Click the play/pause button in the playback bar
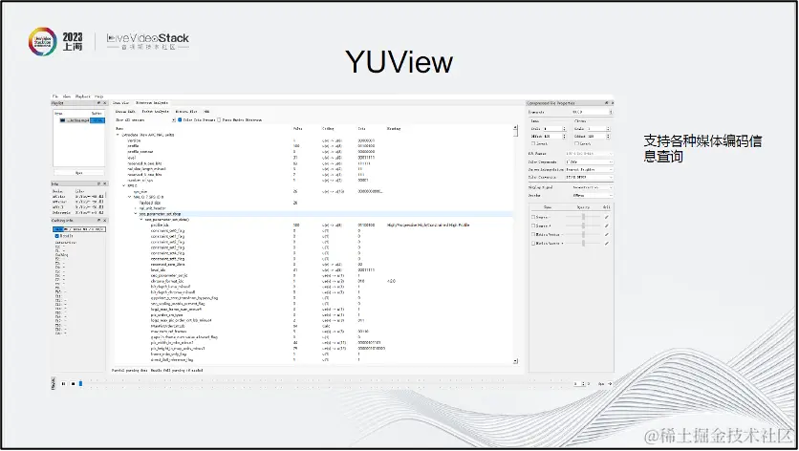Image resolution: width=799 pixels, height=451 pixels. pos(63,383)
